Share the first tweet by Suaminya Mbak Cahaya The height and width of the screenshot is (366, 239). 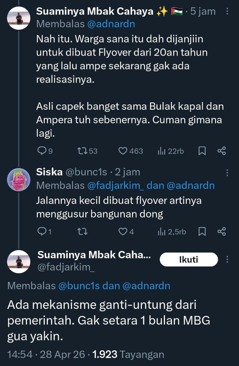tap(221, 151)
